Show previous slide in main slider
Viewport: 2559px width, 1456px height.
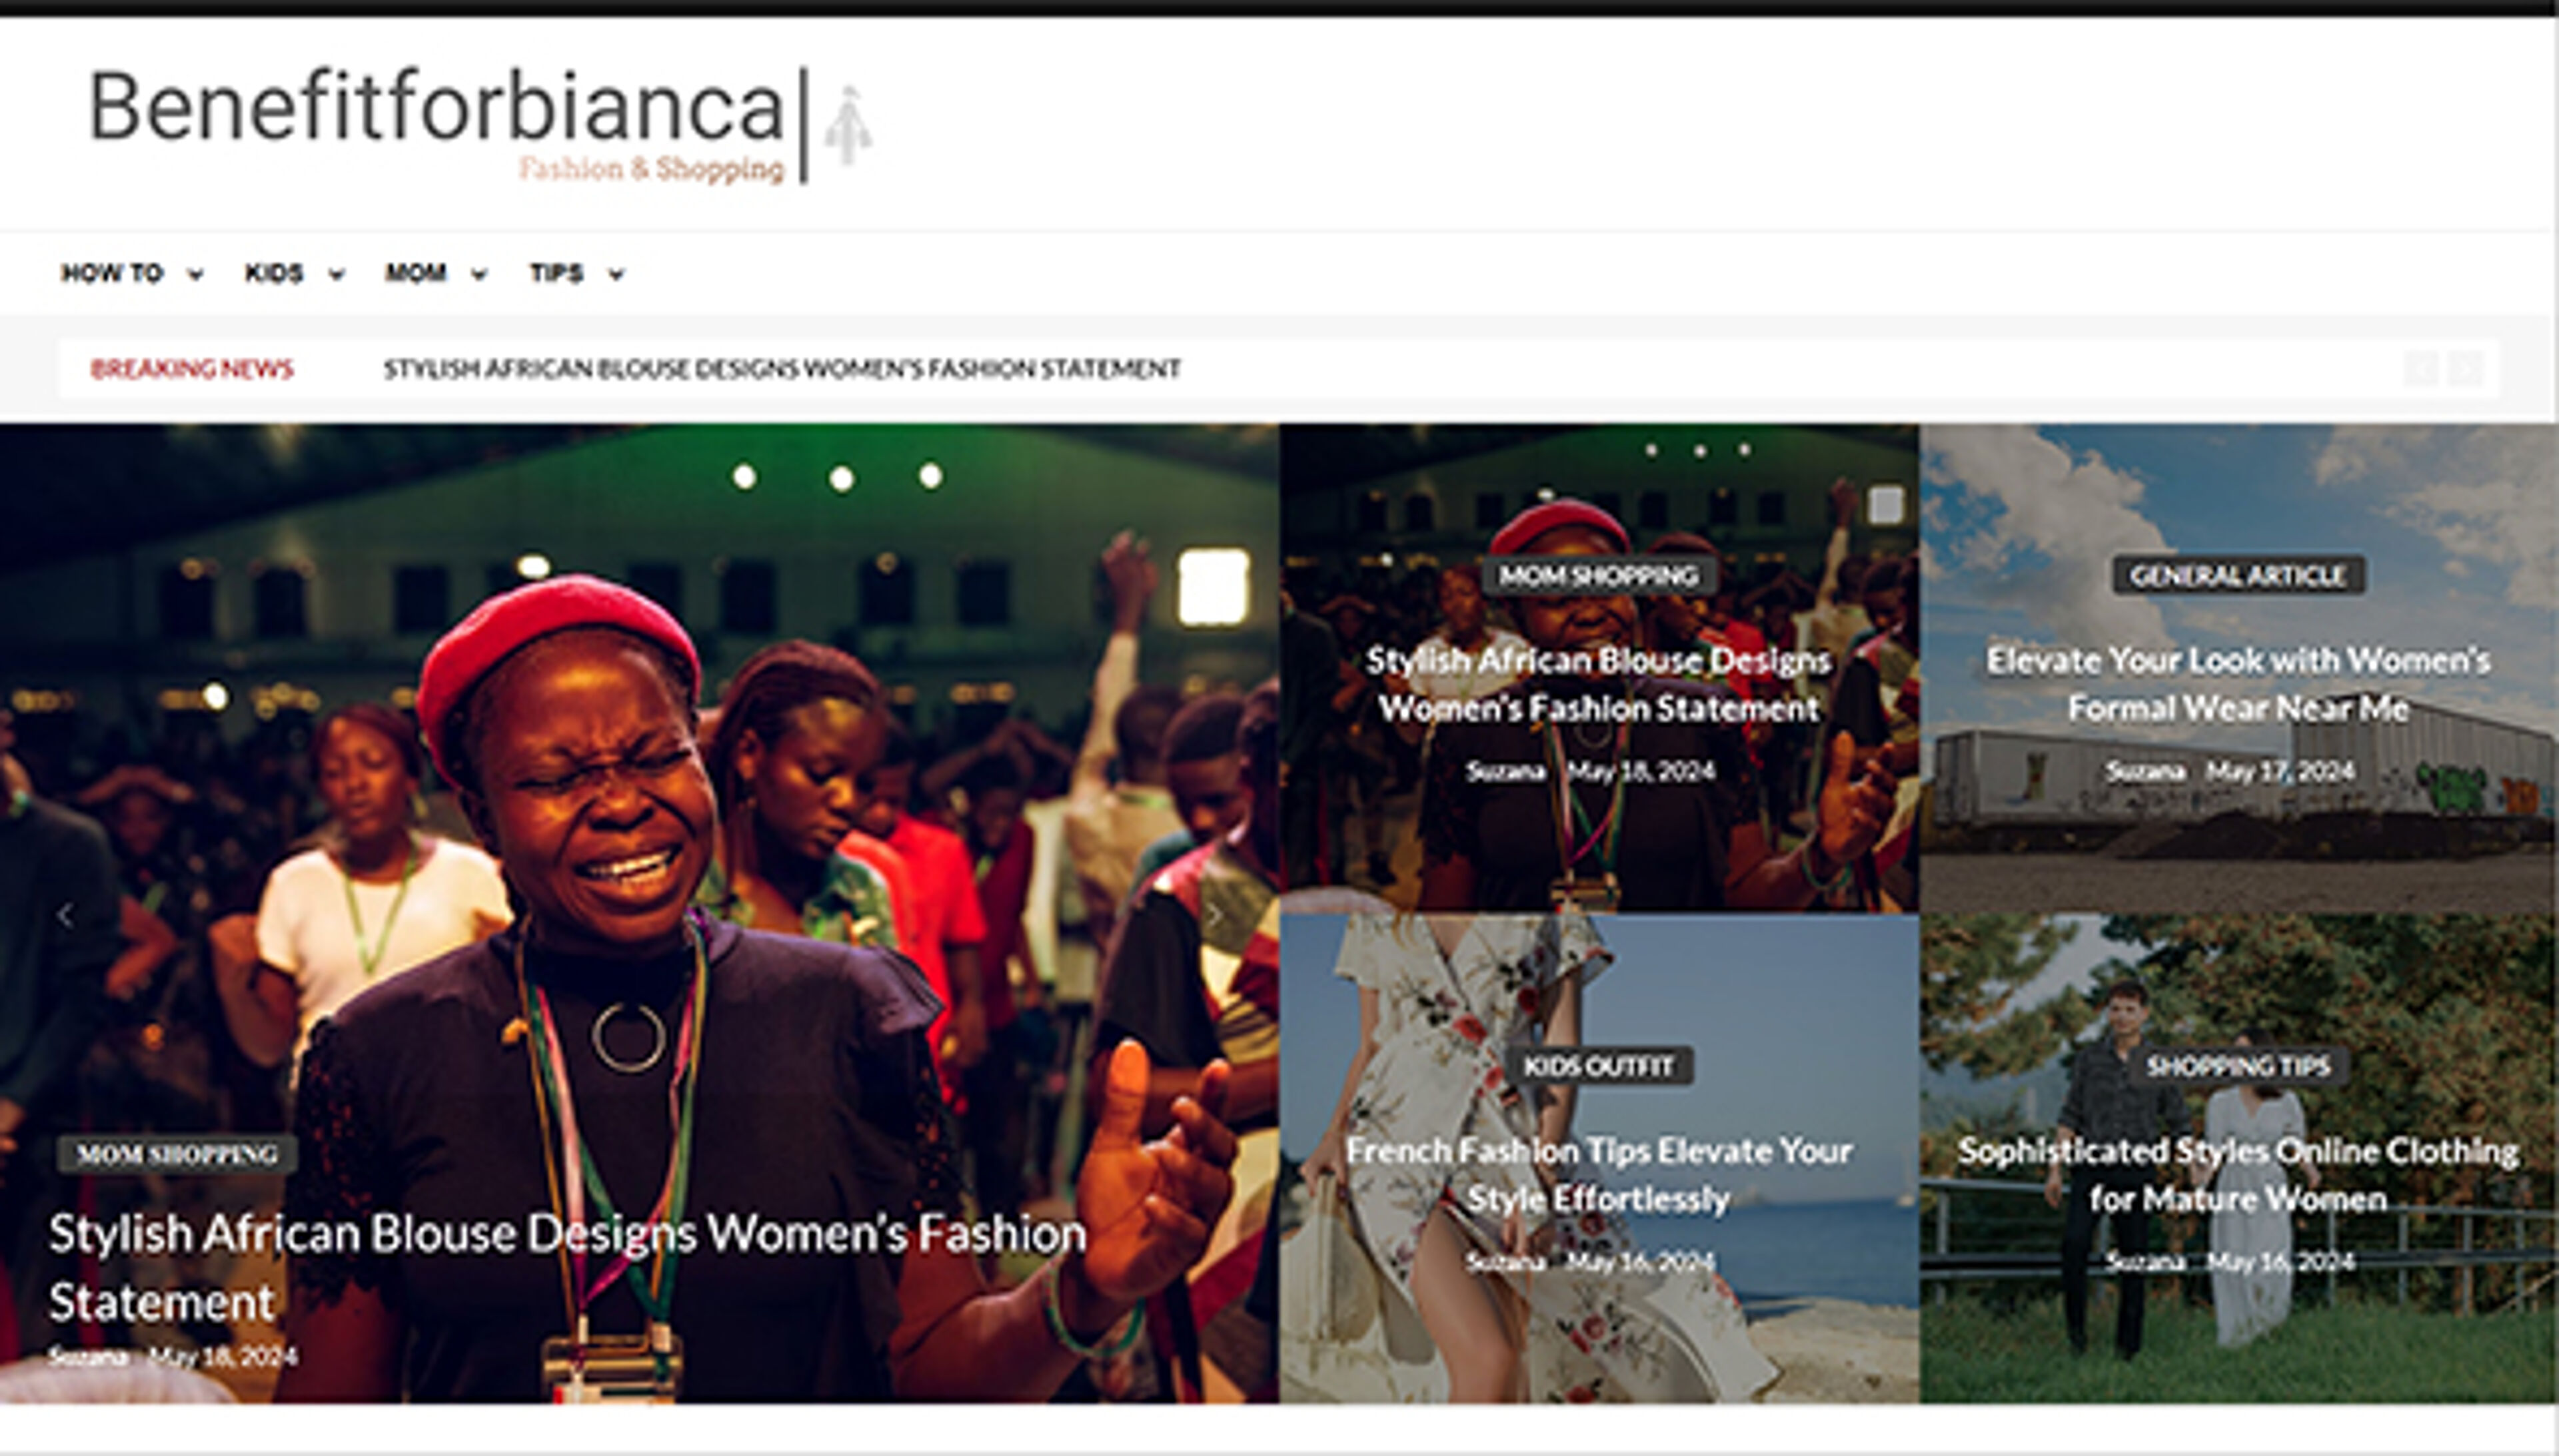pyautogui.click(x=66, y=915)
